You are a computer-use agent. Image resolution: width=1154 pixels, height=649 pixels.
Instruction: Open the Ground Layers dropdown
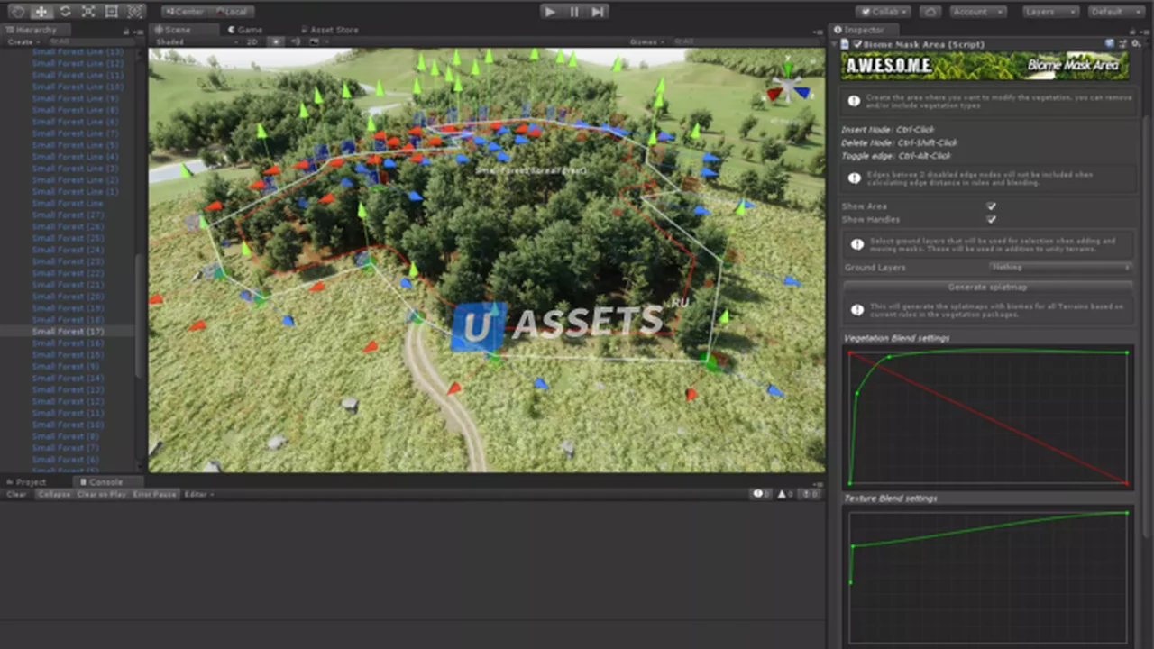[x=1060, y=268]
